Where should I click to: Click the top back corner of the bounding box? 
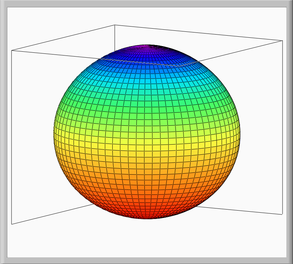tap(115, 25)
